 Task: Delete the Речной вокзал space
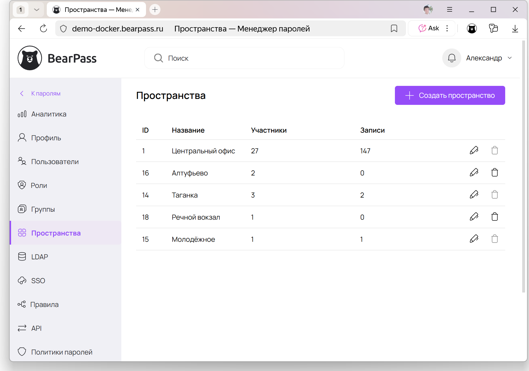coord(494,217)
